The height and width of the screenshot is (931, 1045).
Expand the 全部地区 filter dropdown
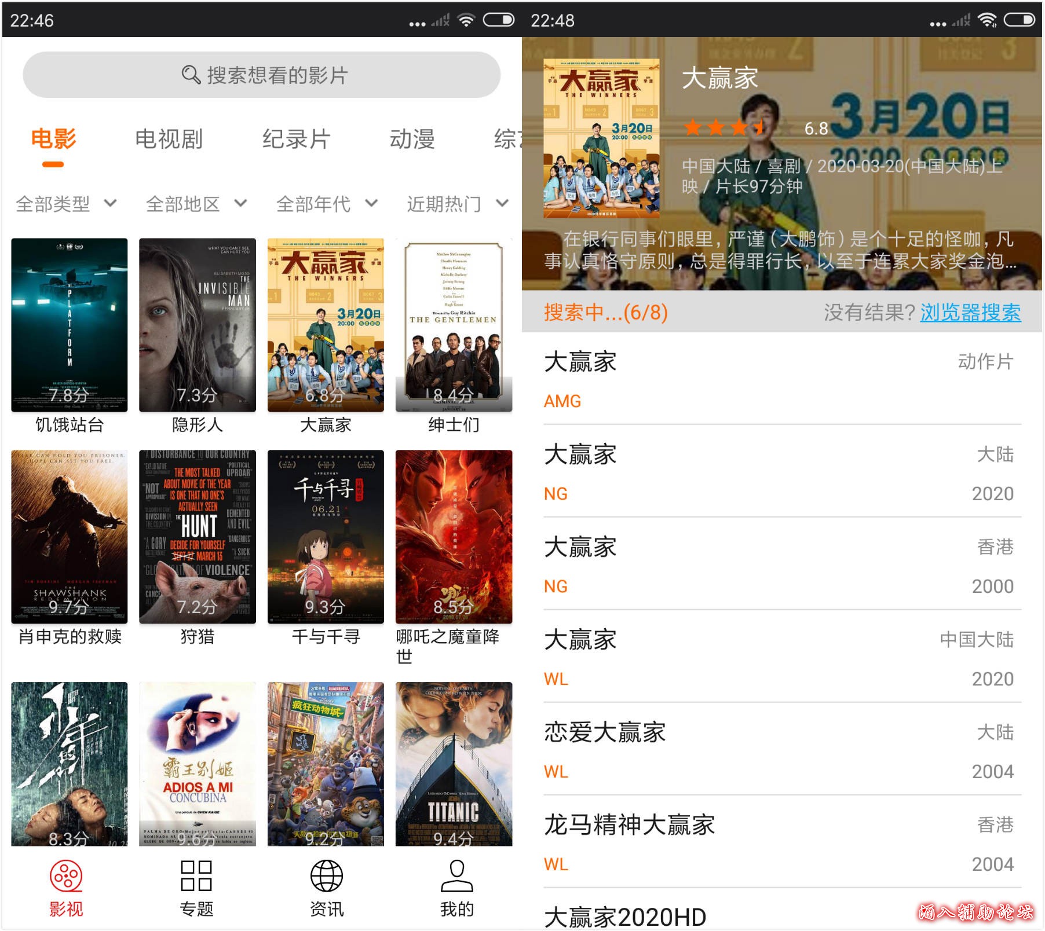coord(196,204)
